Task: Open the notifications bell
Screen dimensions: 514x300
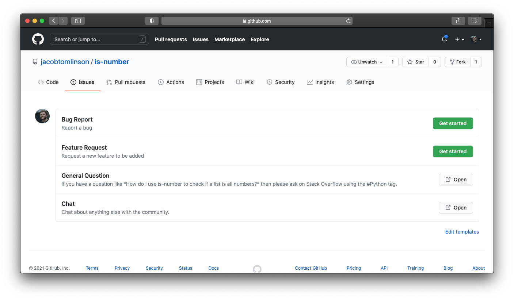Action: (x=444, y=39)
